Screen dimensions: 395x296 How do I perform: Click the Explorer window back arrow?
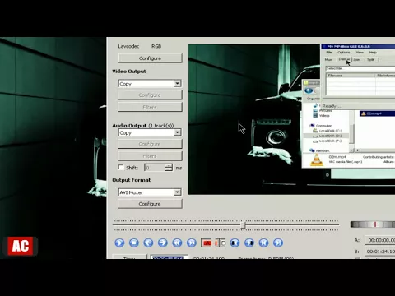[309, 90]
